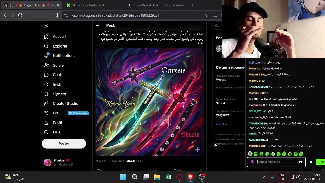The height and width of the screenshot is (183, 325).
Task: Open the Signets bookmark icon
Action: tap(46, 94)
